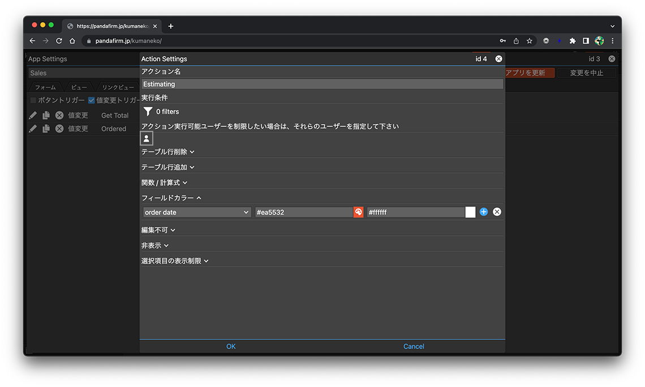Image resolution: width=645 pixels, height=387 pixels.
Task: Switch to the ビュー tab
Action: click(79, 87)
